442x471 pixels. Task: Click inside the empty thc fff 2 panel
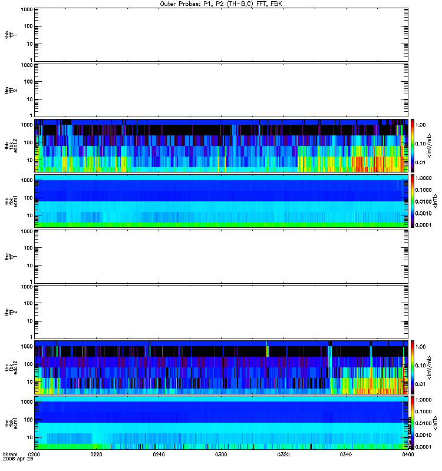click(222, 312)
